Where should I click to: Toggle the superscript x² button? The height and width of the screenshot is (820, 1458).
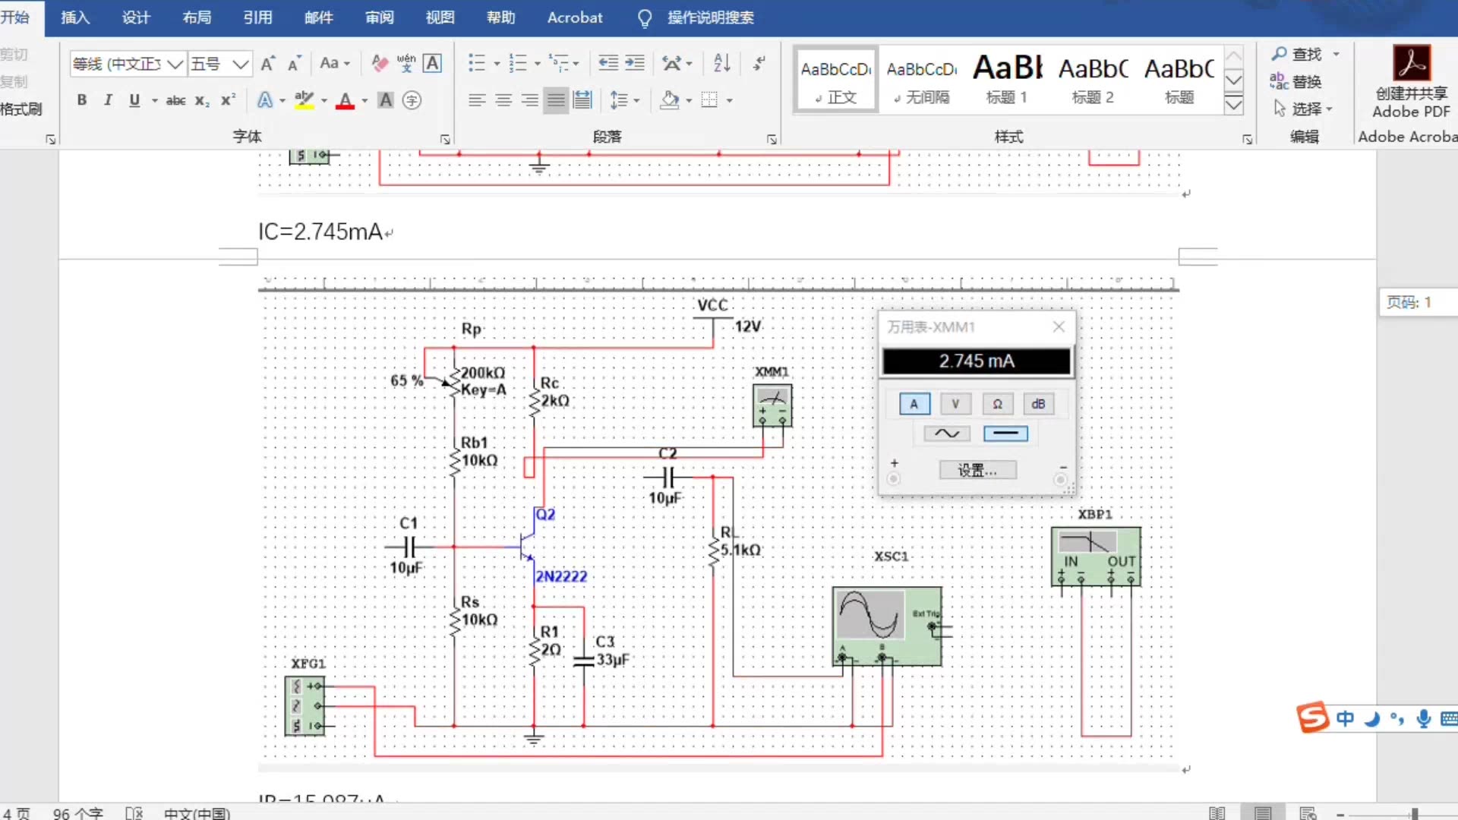pyautogui.click(x=228, y=100)
